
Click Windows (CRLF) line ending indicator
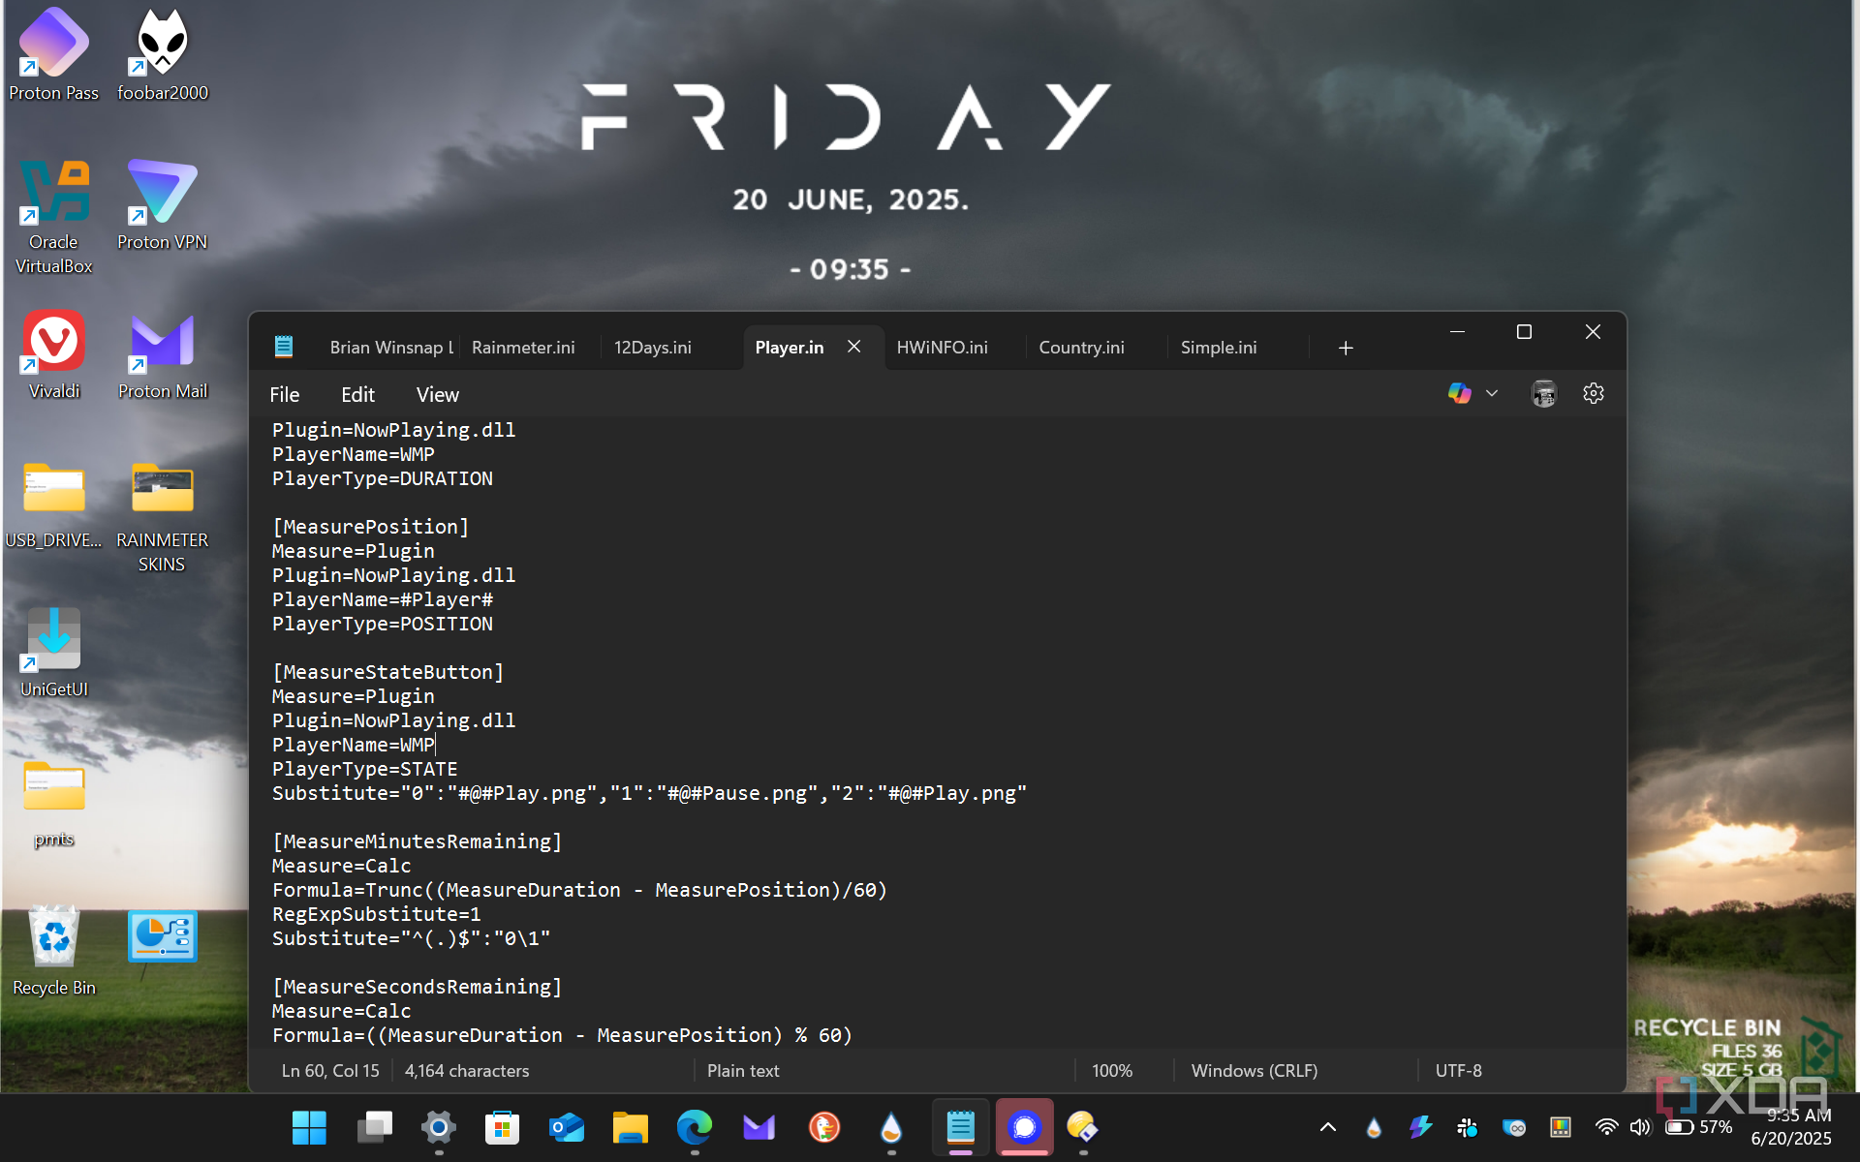[1254, 1071]
